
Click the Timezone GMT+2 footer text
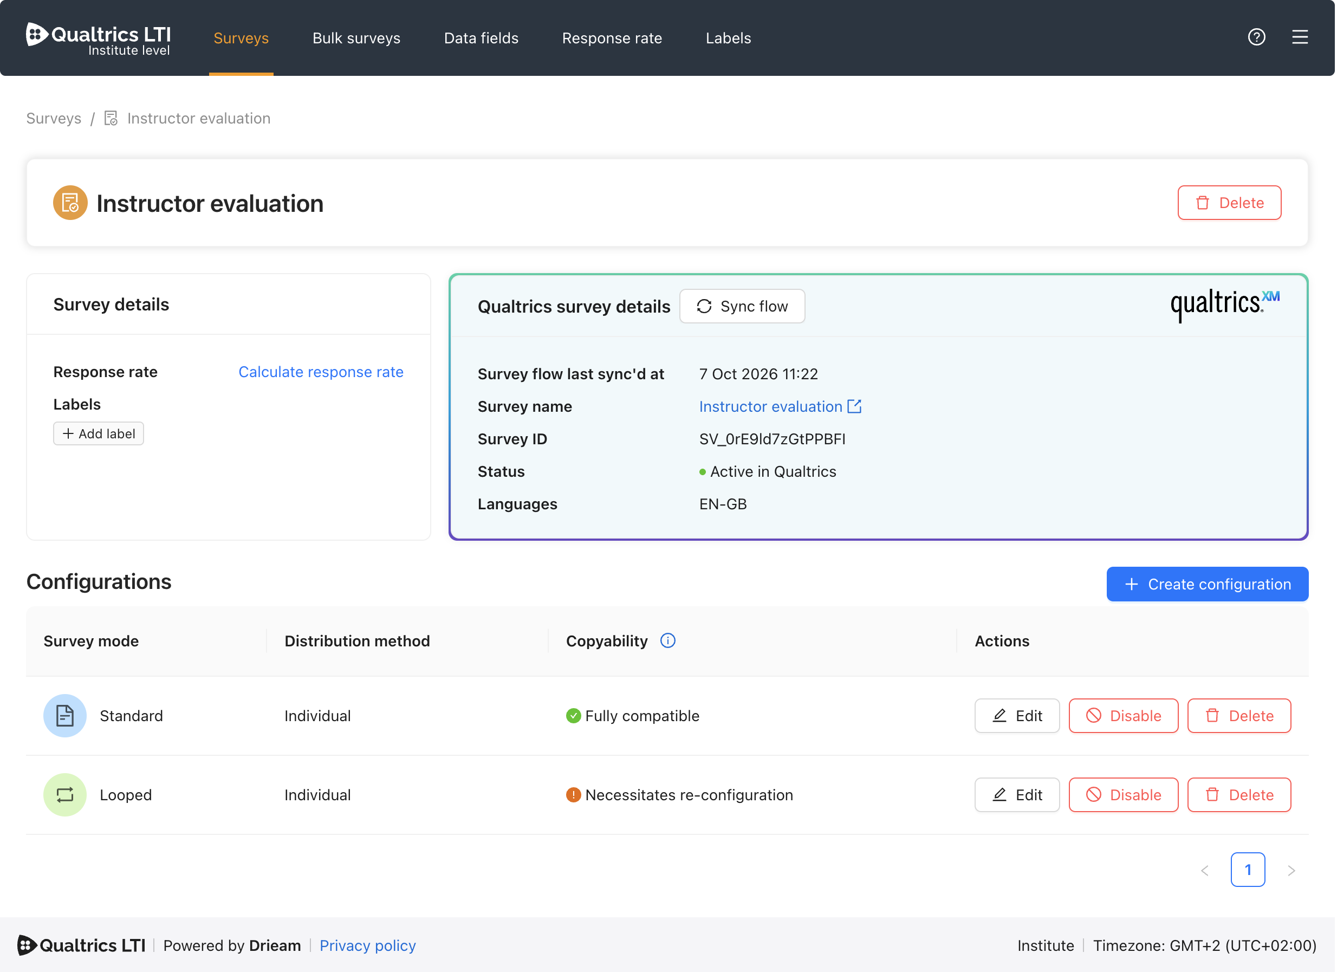(1204, 945)
